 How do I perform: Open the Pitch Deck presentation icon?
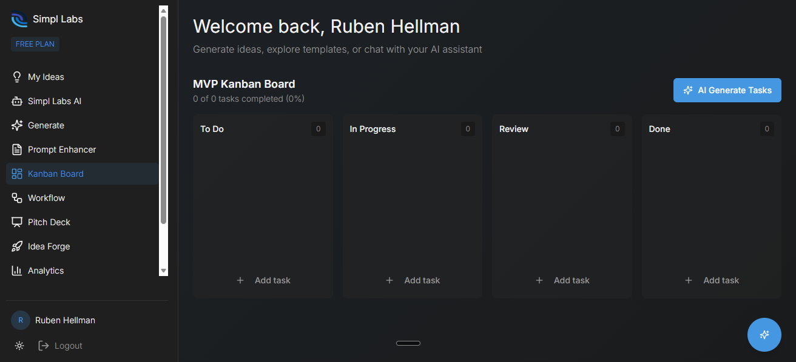click(x=17, y=222)
